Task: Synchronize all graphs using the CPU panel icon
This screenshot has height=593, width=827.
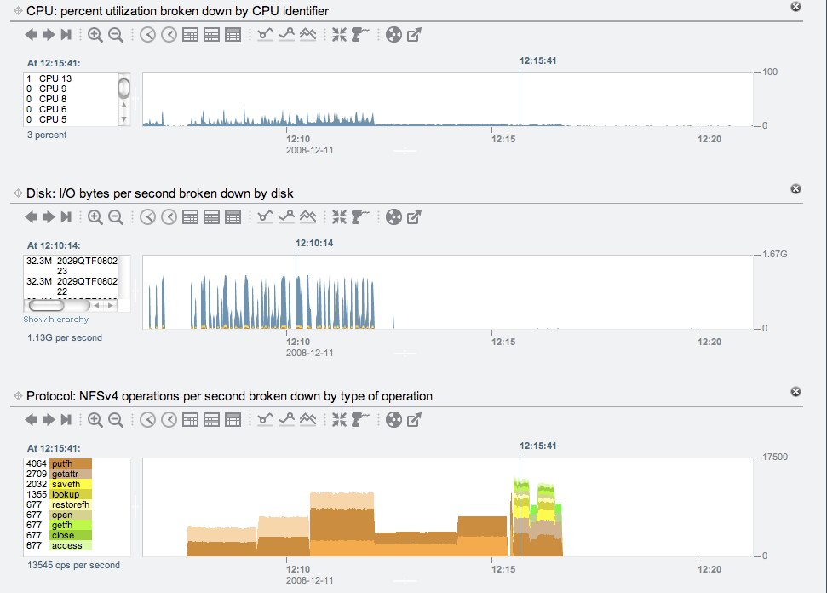Action: pyautogui.click(x=339, y=35)
